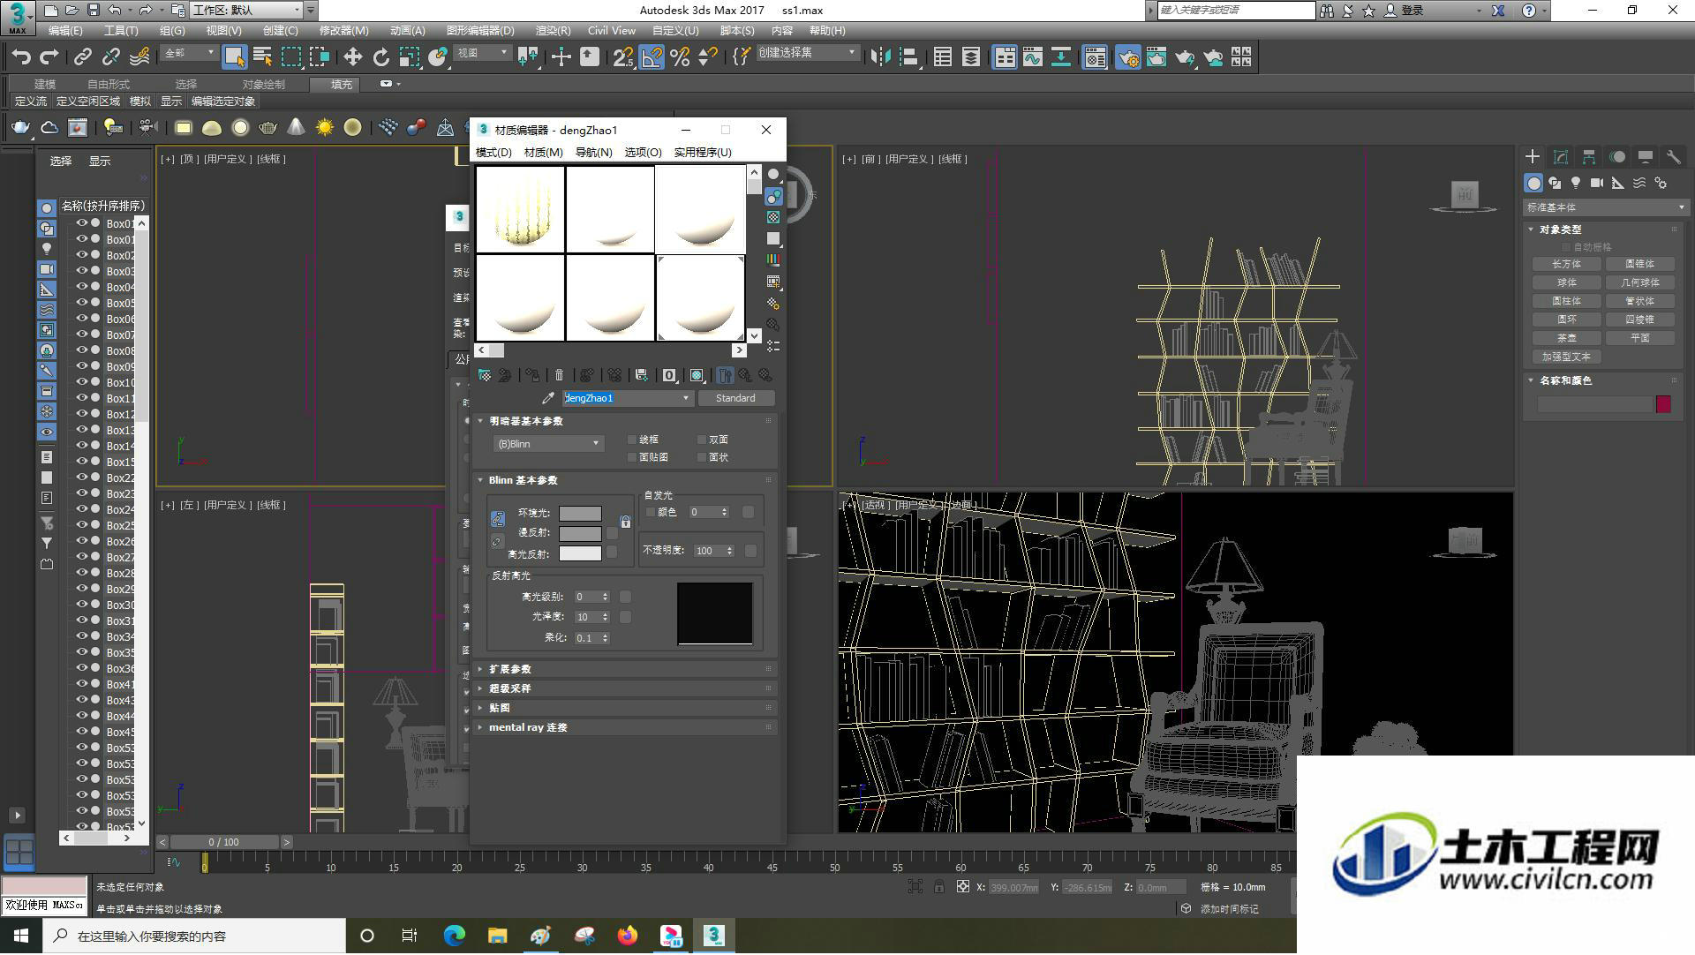
Task: Enable the 双面 two-sided checkbox
Action: pos(702,440)
